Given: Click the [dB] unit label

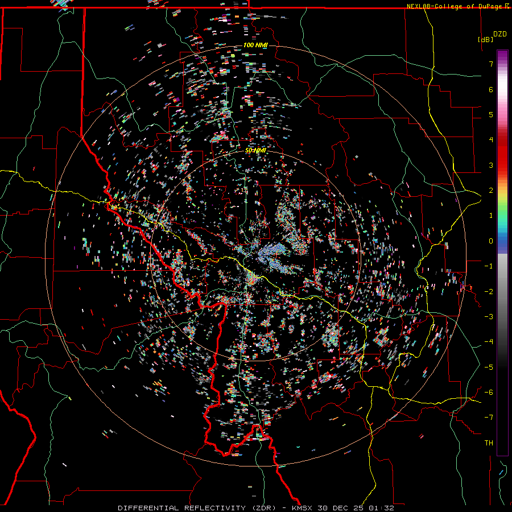Looking at the screenshot, I should 486,39.
